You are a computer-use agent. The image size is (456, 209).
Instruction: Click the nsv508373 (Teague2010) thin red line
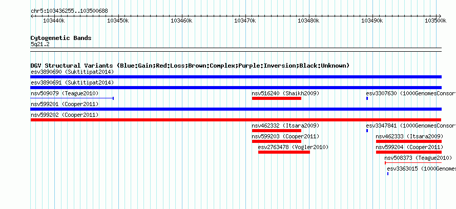coord(413,163)
